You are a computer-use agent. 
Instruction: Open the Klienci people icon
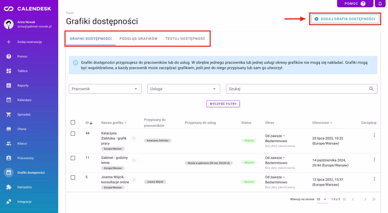click(9, 143)
